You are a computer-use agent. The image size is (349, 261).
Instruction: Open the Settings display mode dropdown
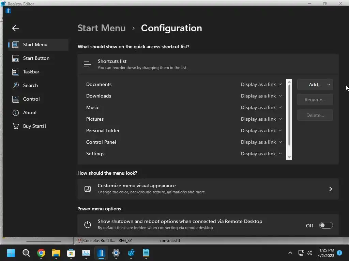[x=261, y=154]
